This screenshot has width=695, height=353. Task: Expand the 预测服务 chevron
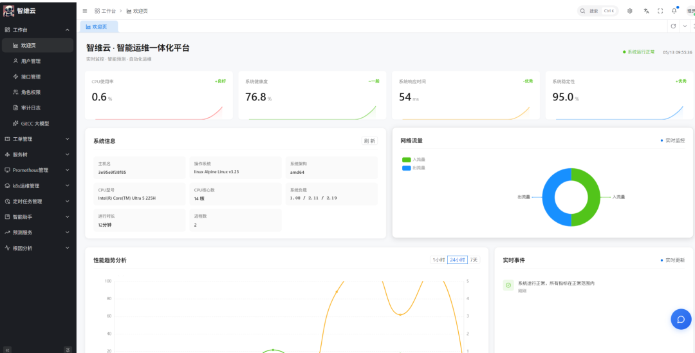coord(68,233)
